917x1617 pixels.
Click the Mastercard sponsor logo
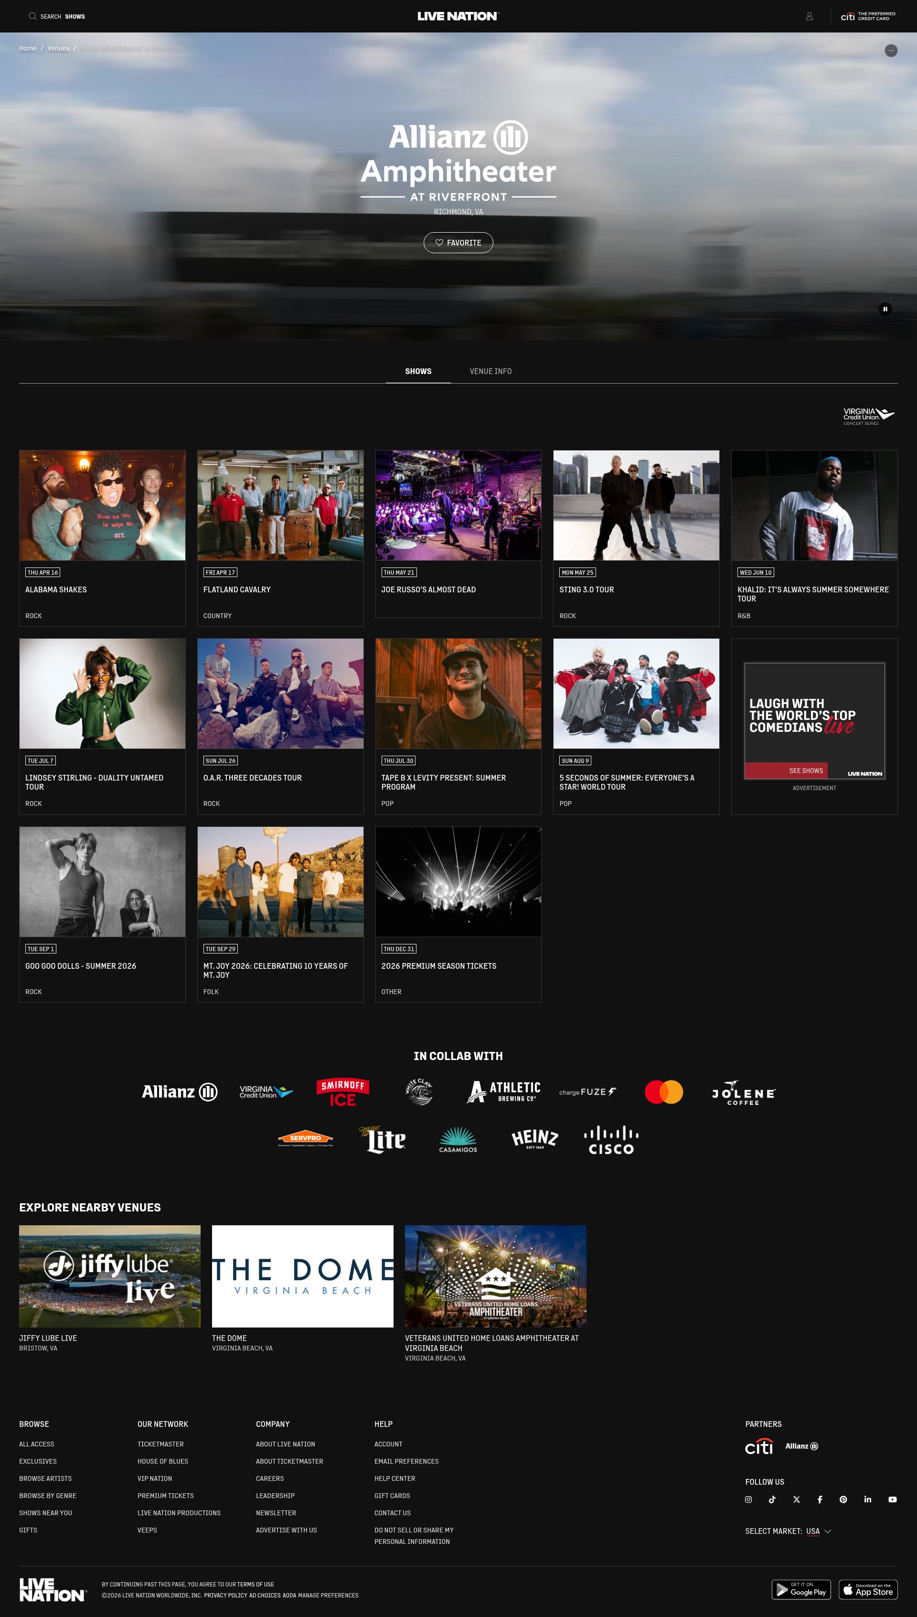pyautogui.click(x=663, y=1092)
